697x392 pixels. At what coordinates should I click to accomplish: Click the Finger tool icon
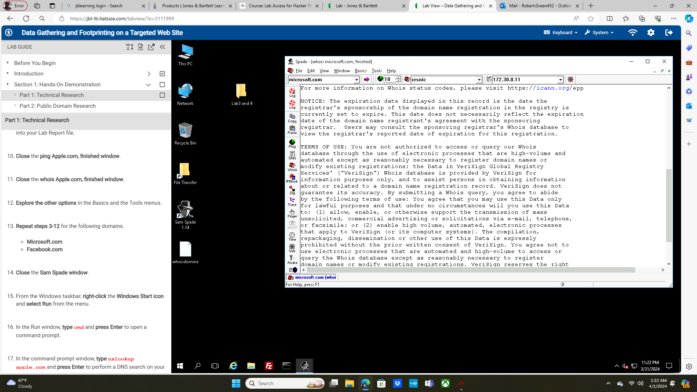click(x=292, y=213)
